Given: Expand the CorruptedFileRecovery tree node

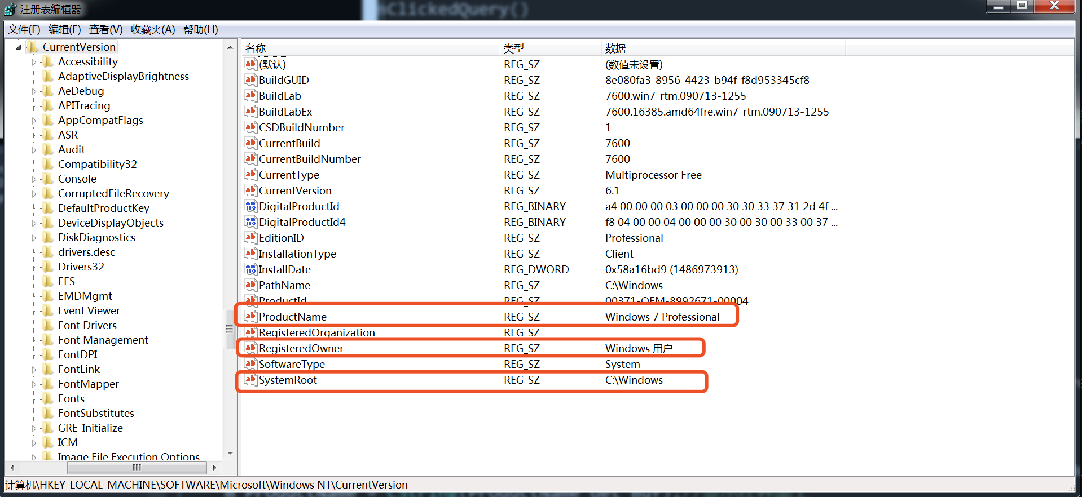Looking at the screenshot, I should point(34,194).
